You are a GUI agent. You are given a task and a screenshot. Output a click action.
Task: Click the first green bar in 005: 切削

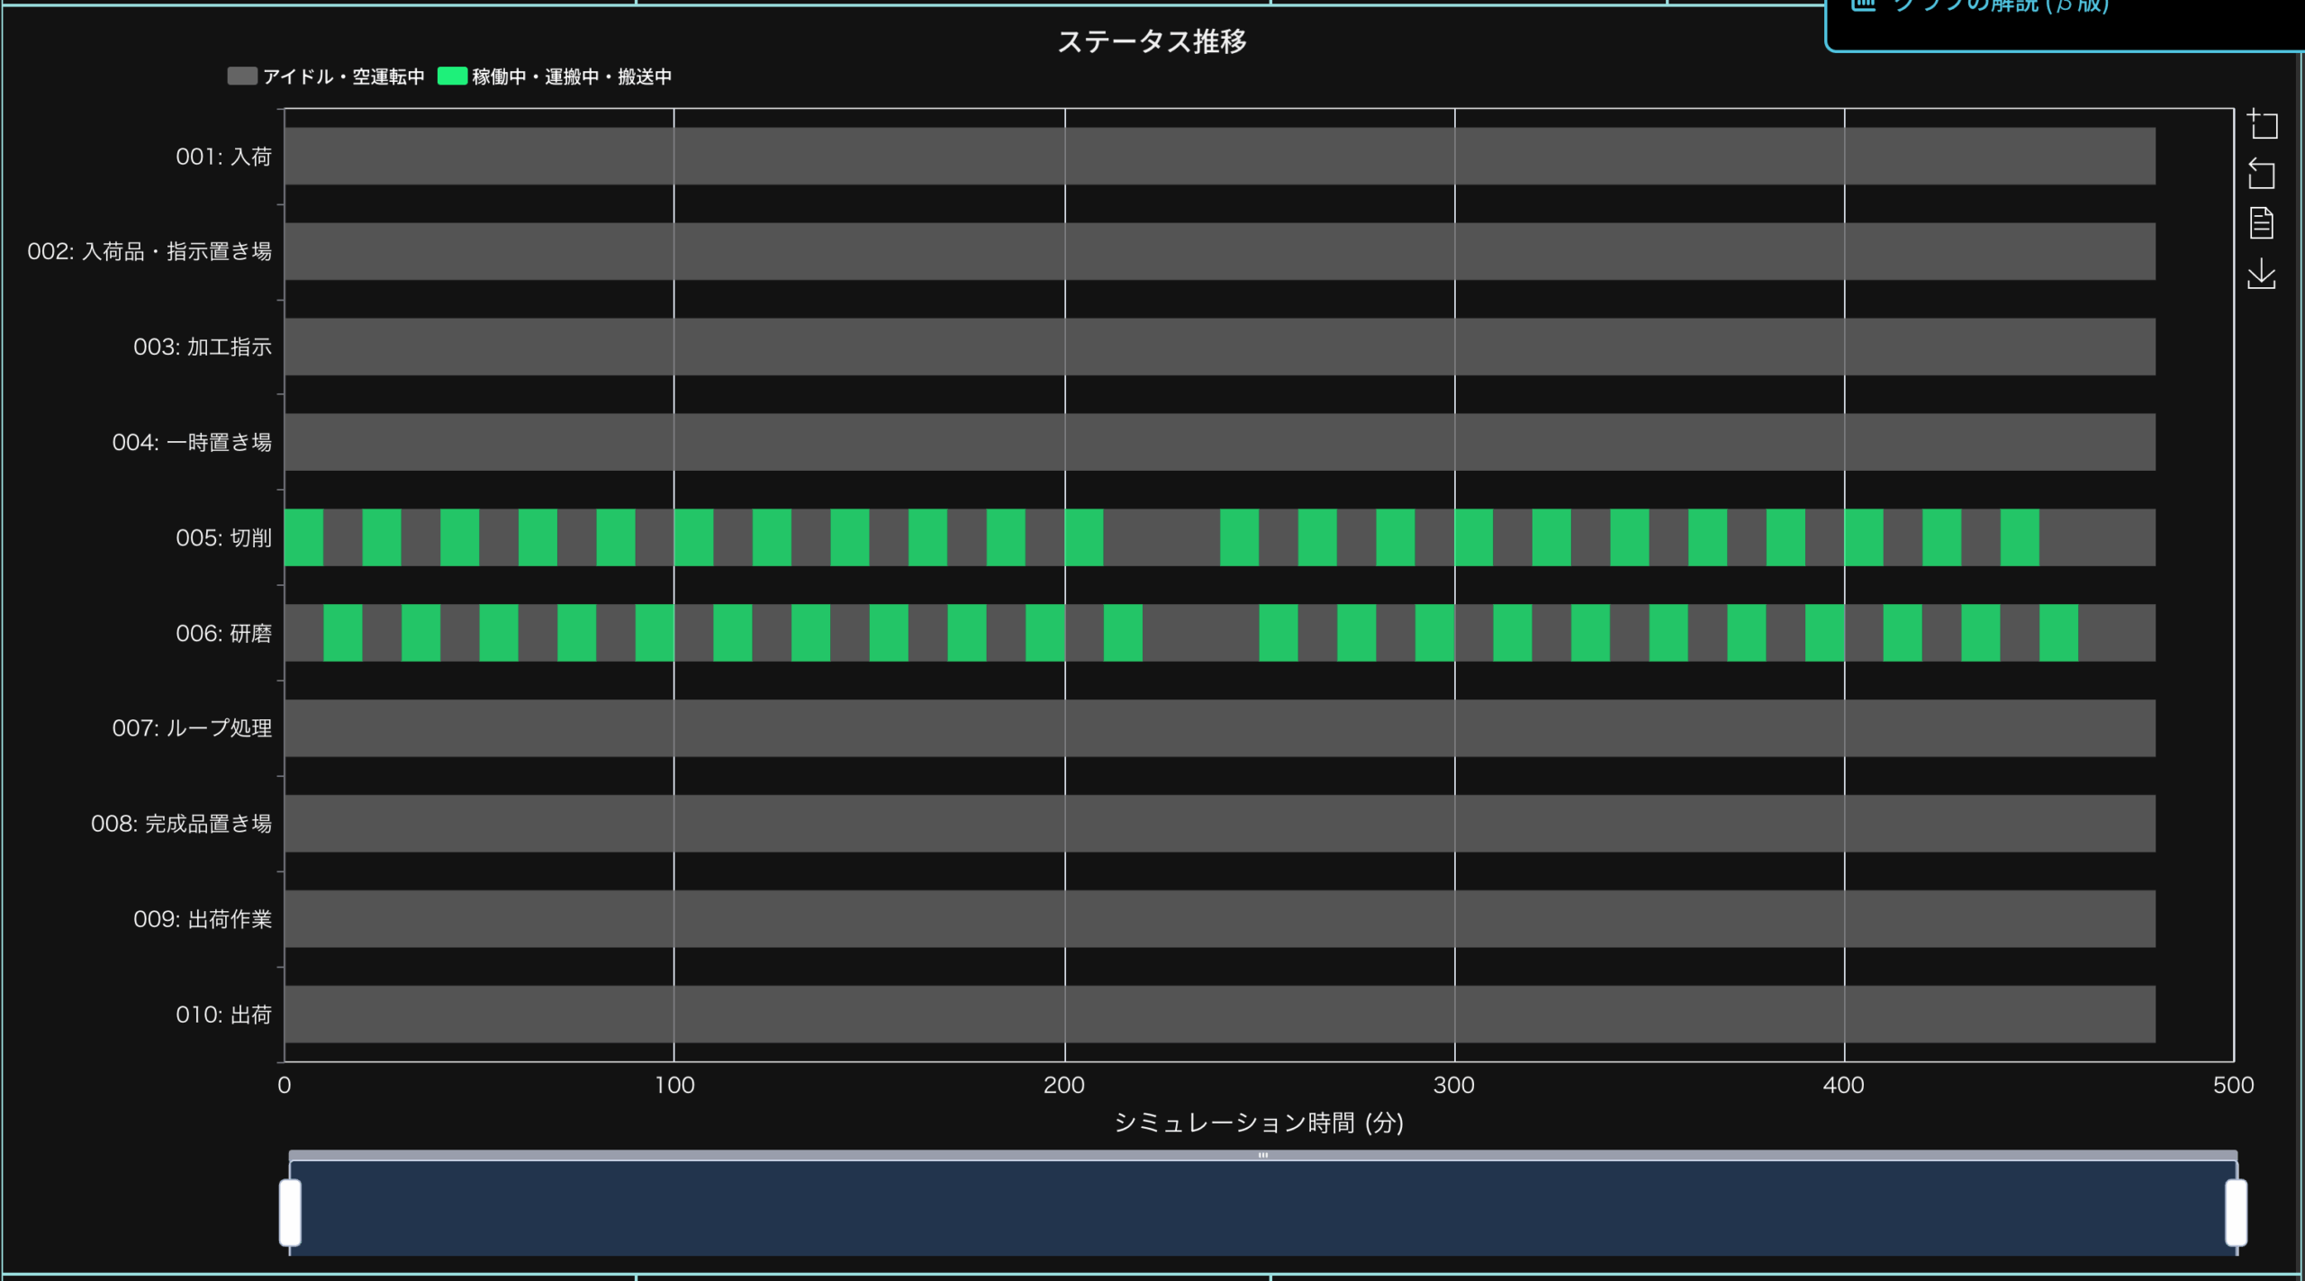coord(303,537)
